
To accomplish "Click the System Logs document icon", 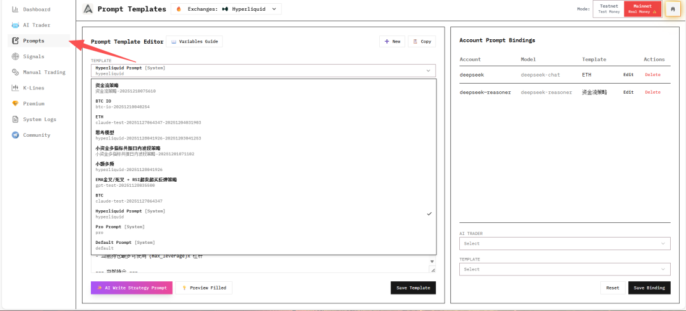I will (15, 119).
